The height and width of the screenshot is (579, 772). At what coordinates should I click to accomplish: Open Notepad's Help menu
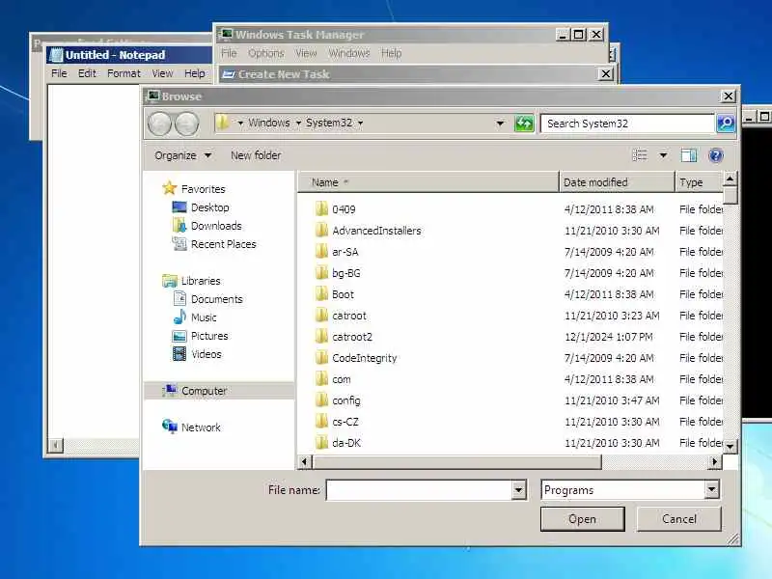click(x=195, y=73)
